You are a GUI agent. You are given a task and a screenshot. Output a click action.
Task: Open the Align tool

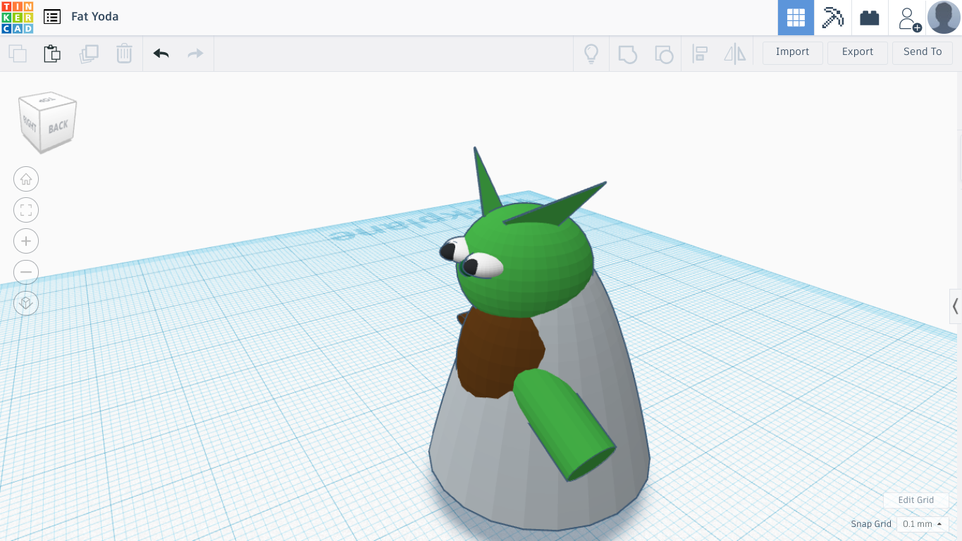(x=700, y=54)
